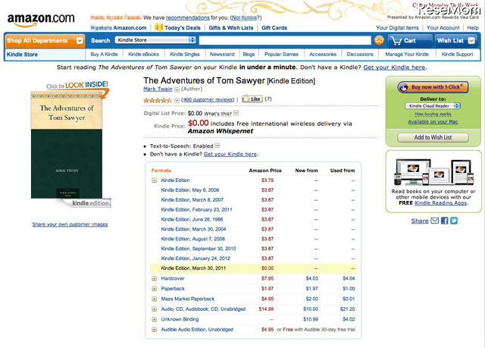
Task: Open Share your own customer images link
Action: (70, 224)
